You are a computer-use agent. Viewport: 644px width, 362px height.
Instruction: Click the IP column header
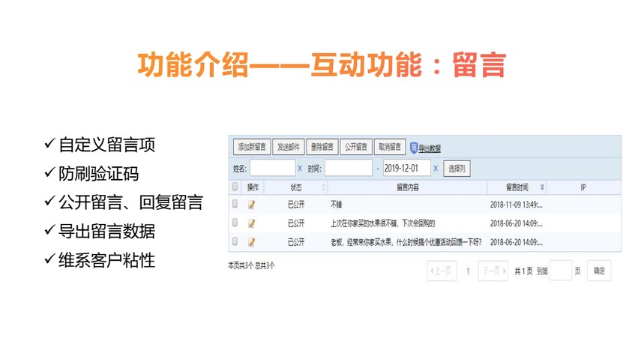pyautogui.click(x=583, y=187)
